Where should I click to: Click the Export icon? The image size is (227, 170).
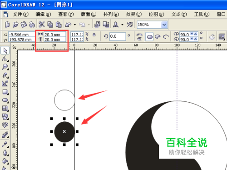106,25
